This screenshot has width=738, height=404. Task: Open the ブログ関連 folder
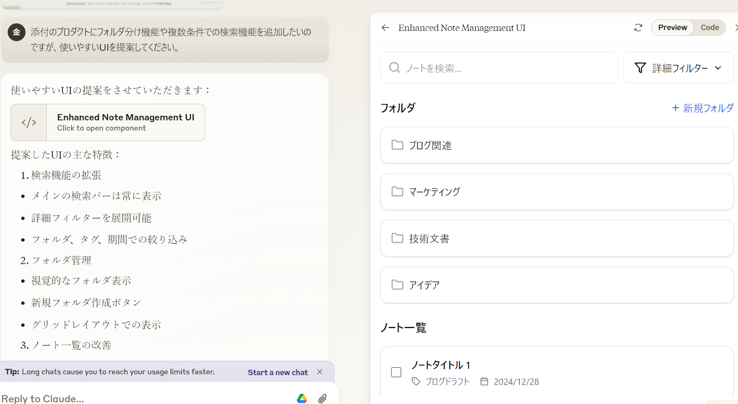tap(557, 145)
